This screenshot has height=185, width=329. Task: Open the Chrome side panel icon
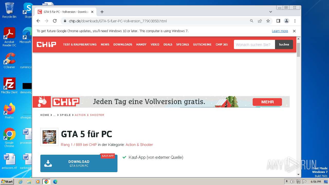pyautogui.click(x=278, y=21)
